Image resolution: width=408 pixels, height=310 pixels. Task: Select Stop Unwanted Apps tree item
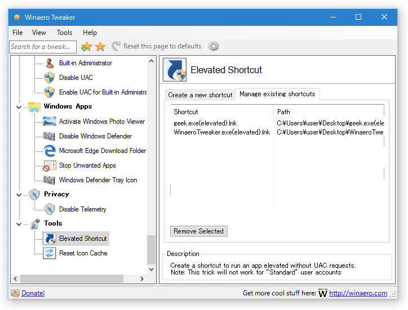pos(87,165)
